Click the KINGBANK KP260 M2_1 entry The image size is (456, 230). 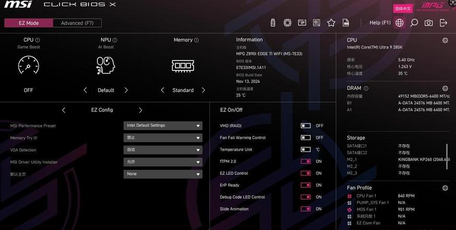424,159
